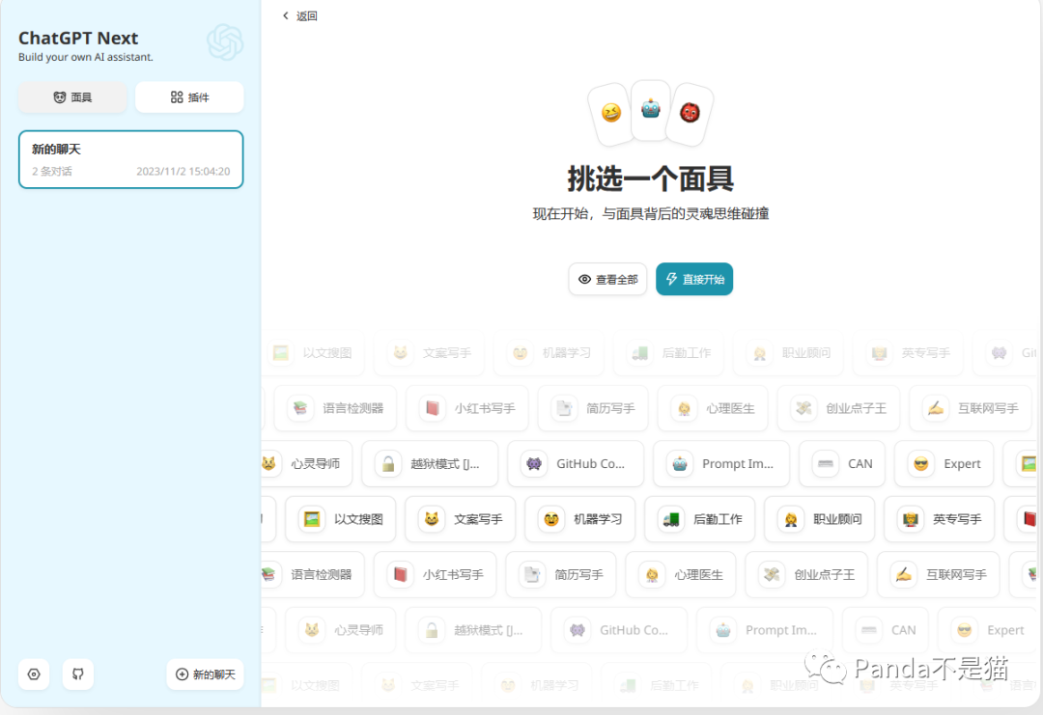Select the faded 越狱模式 mask in lower row
Image resolution: width=1043 pixels, height=715 pixels.
click(473, 630)
